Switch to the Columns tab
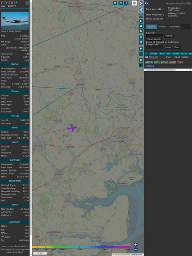 (x=174, y=27)
